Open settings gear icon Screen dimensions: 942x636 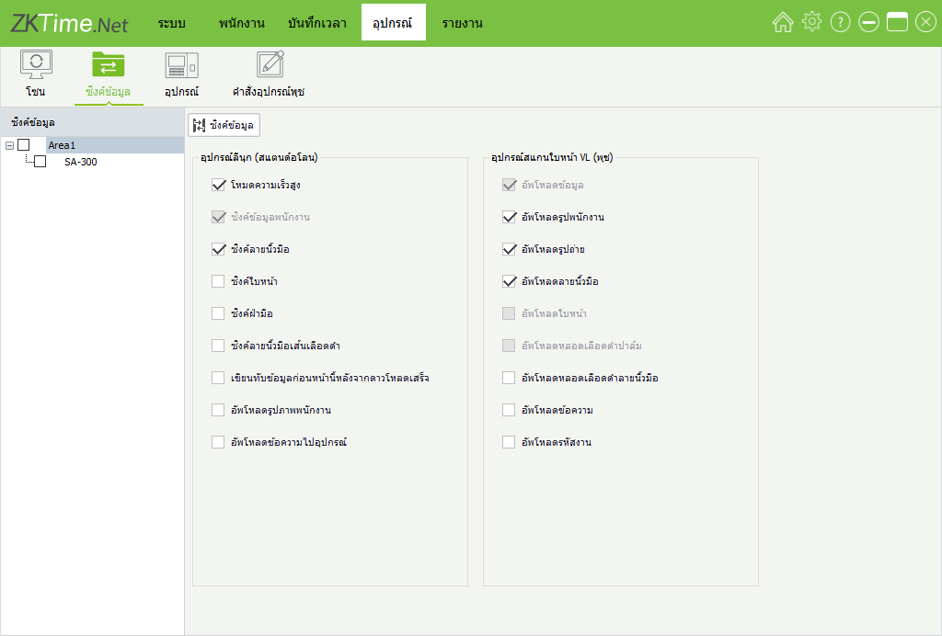[x=811, y=23]
